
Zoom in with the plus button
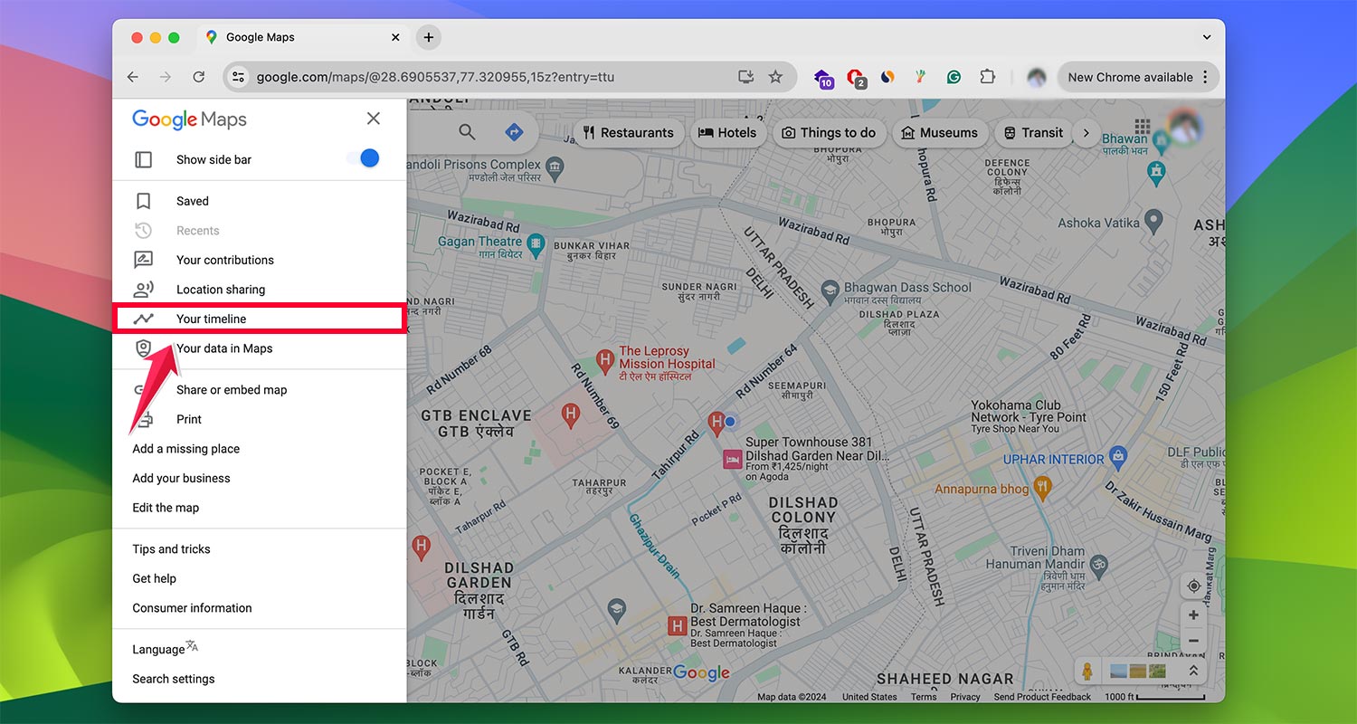(x=1193, y=615)
